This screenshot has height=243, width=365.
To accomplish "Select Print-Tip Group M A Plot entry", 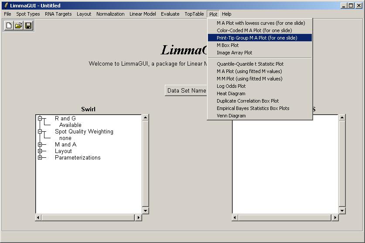I will 257,38.
